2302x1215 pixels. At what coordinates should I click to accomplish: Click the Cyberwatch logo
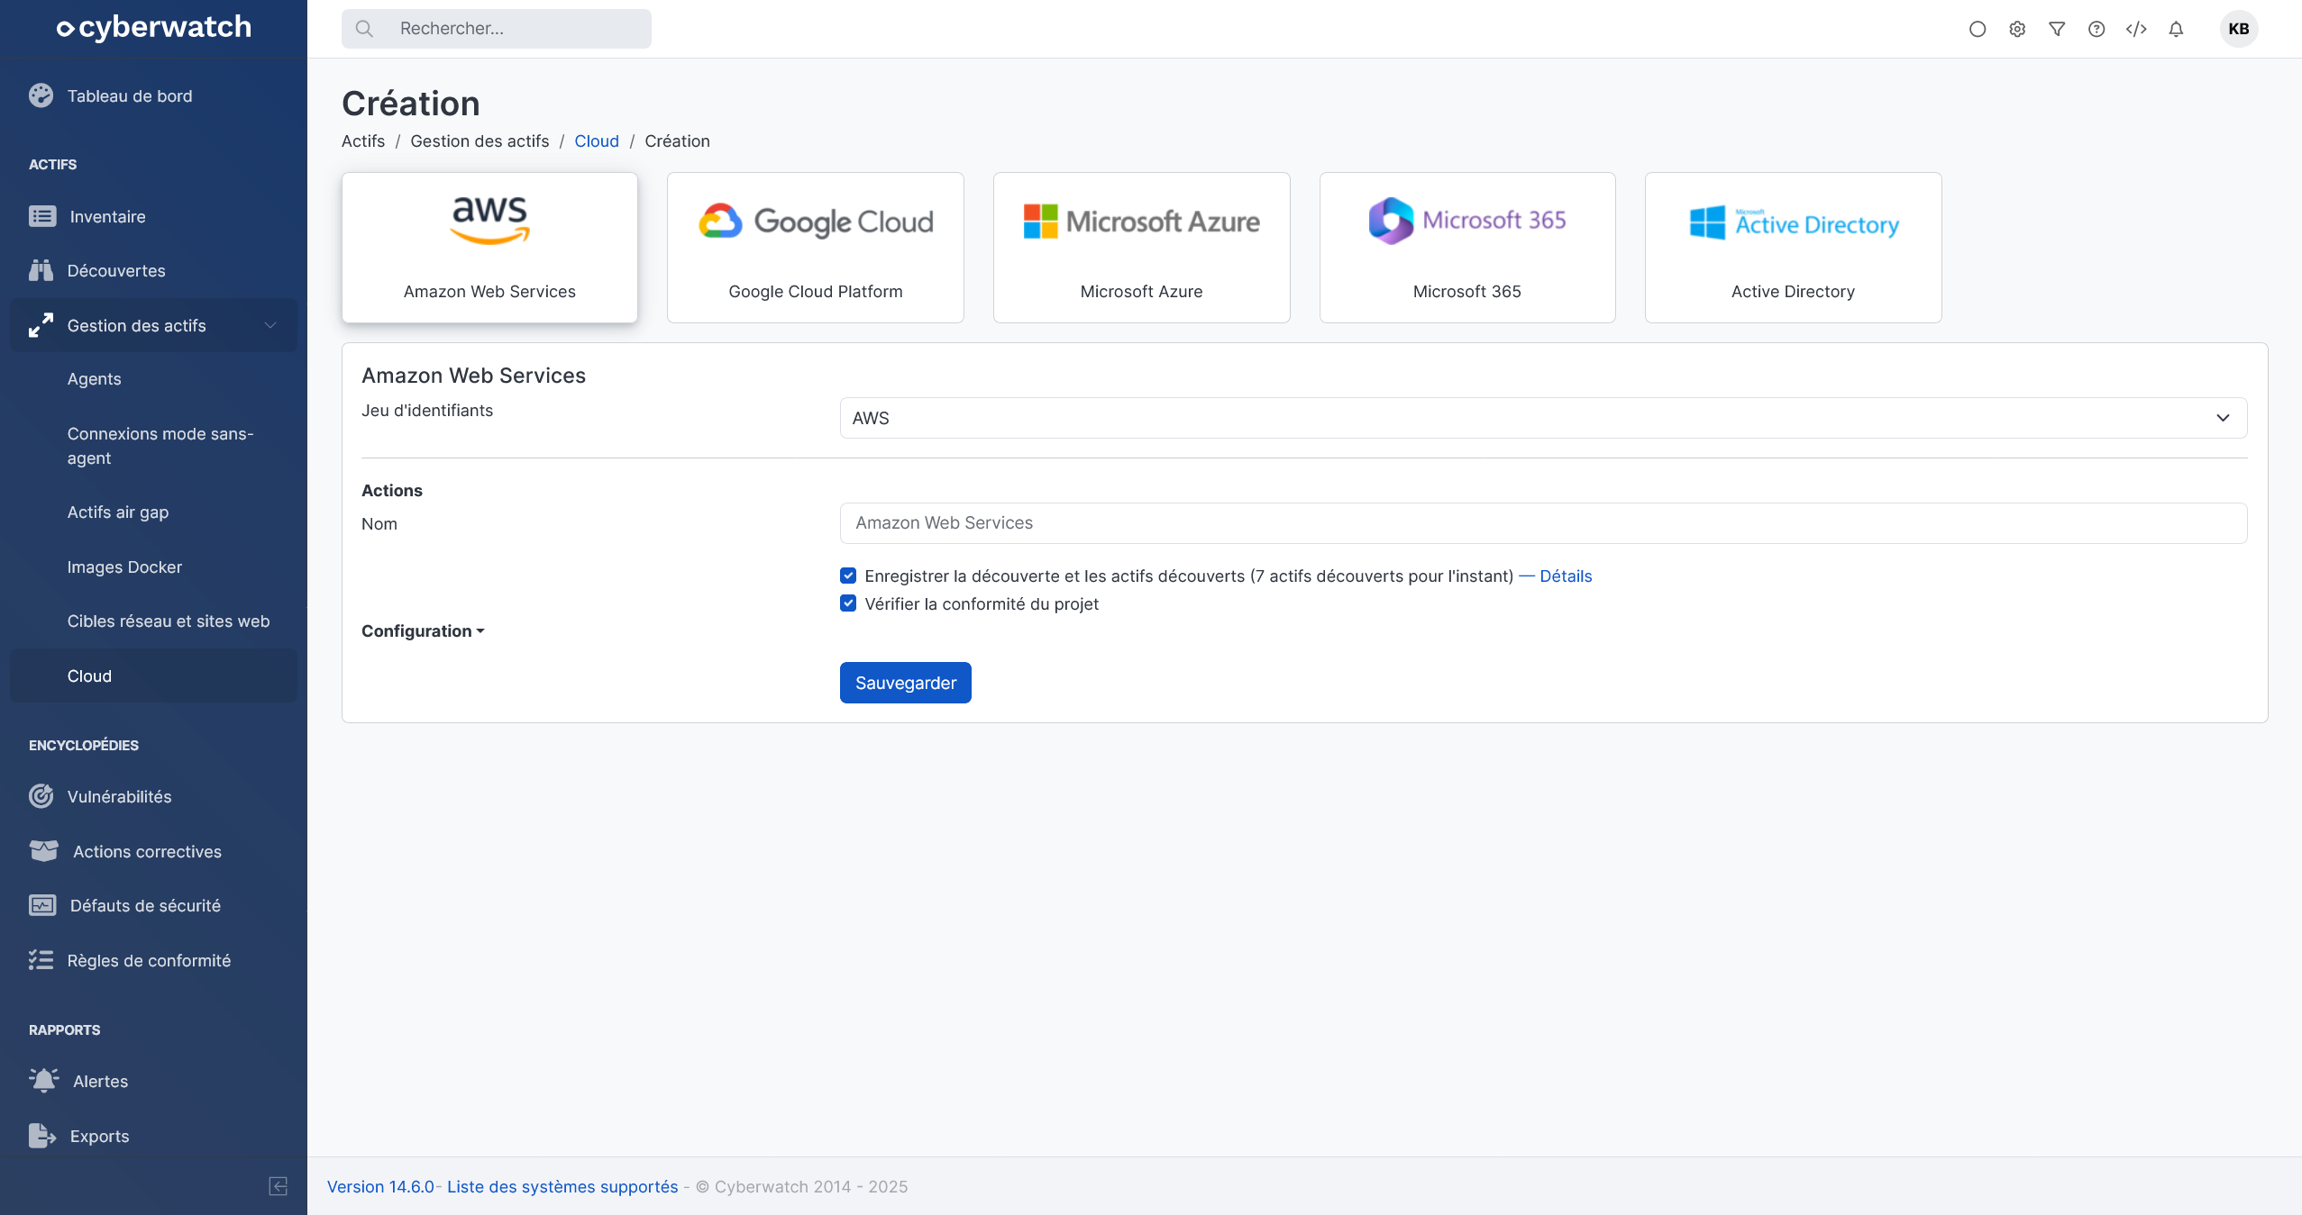coord(154,28)
